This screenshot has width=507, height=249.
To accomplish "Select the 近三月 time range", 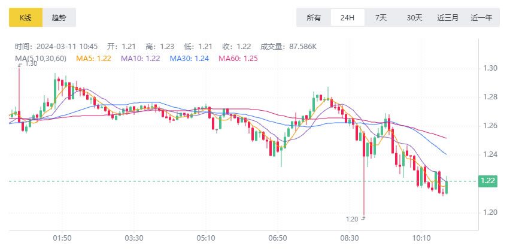I will pyautogui.click(x=448, y=17).
